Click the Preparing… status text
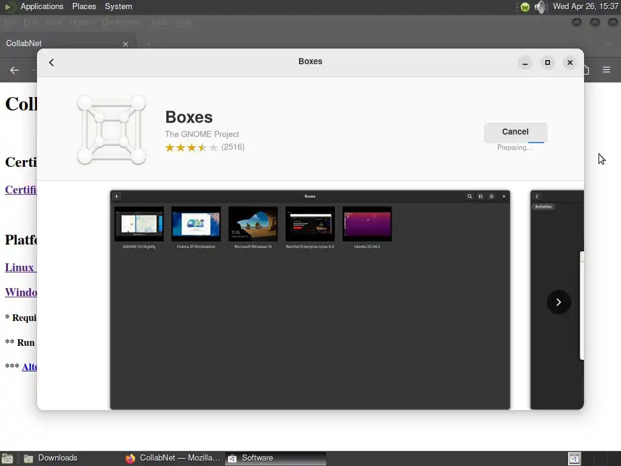 click(x=515, y=147)
